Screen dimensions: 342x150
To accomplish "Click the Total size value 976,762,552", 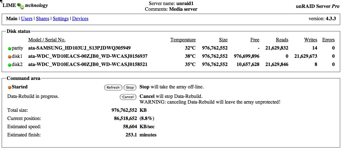I will point(124,110).
